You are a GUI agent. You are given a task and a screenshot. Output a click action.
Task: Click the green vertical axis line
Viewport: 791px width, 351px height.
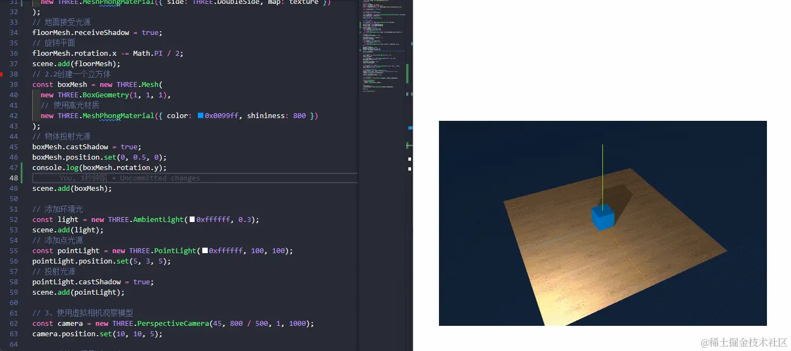click(602, 169)
